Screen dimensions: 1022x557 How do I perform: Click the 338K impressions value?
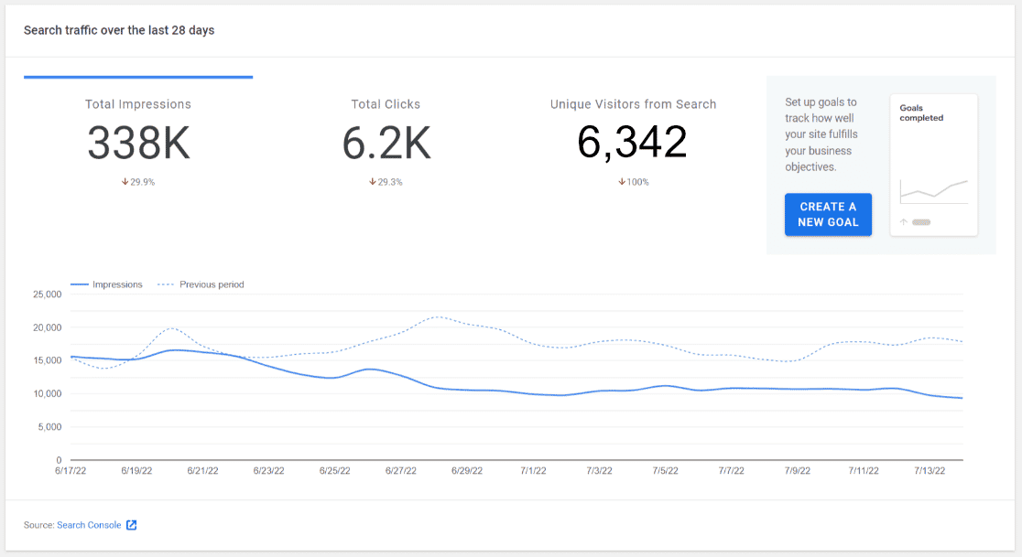click(x=138, y=144)
